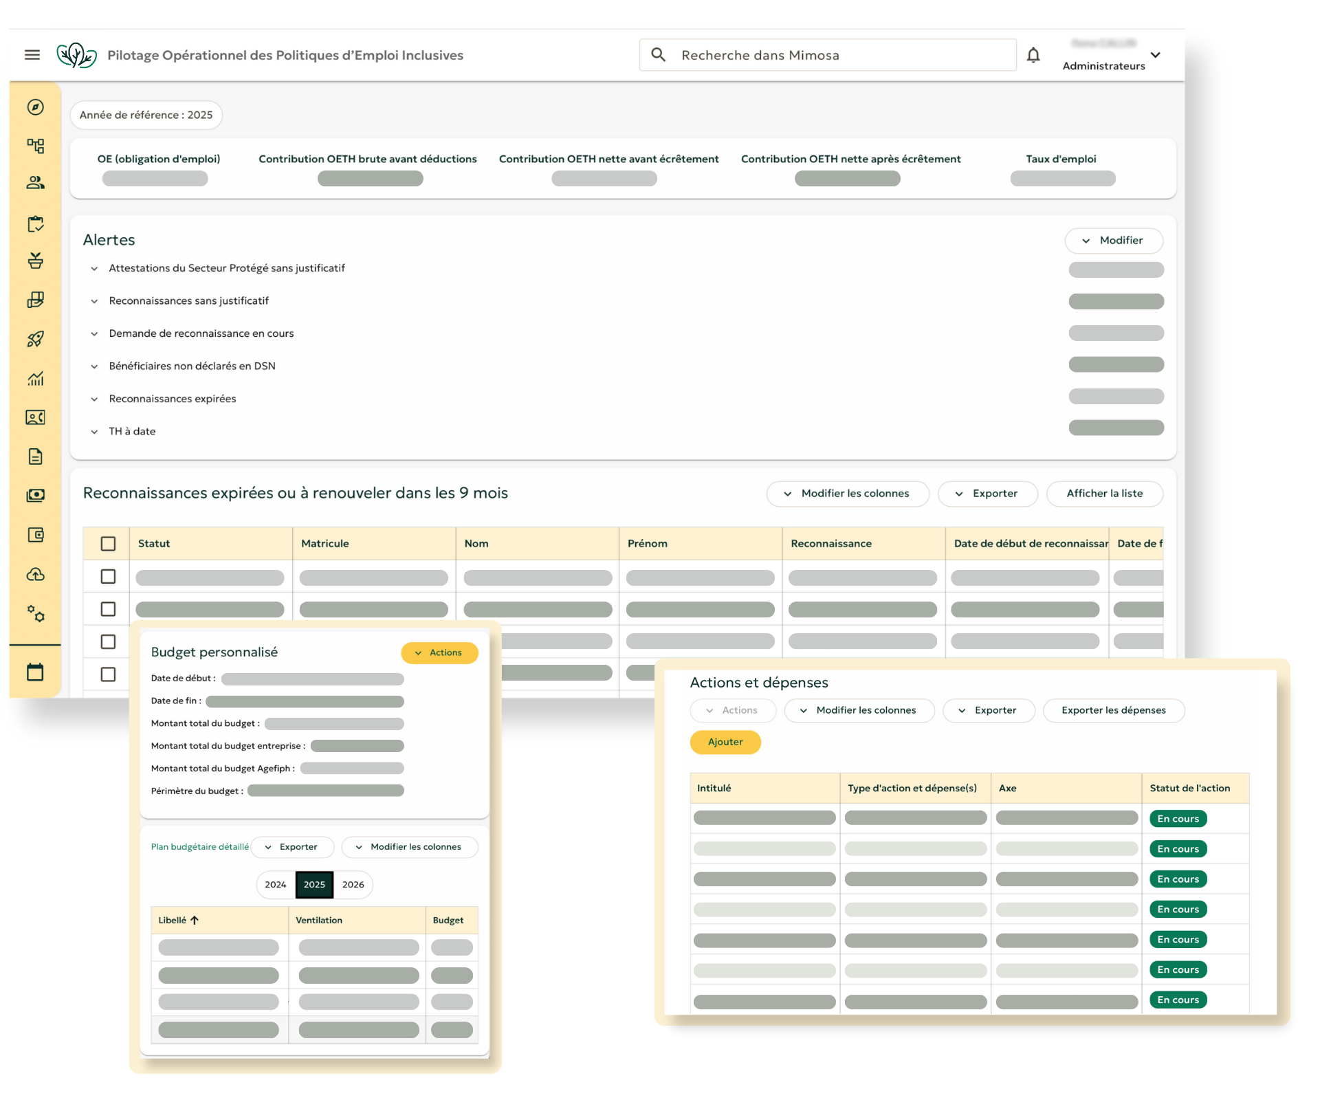
Task: Open settings via the gear icon
Action: click(35, 615)
